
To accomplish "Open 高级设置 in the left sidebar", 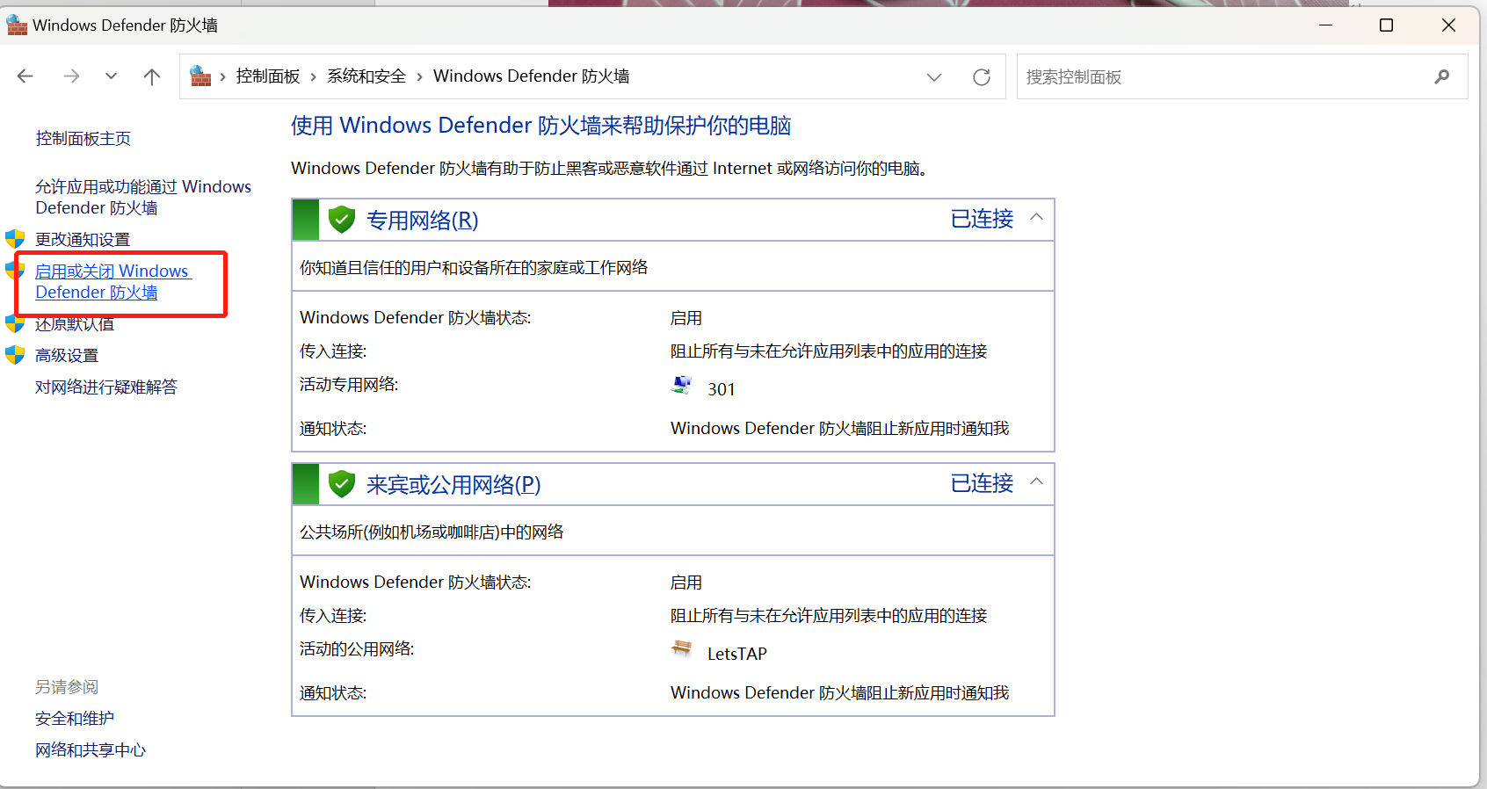I will 67,356.
